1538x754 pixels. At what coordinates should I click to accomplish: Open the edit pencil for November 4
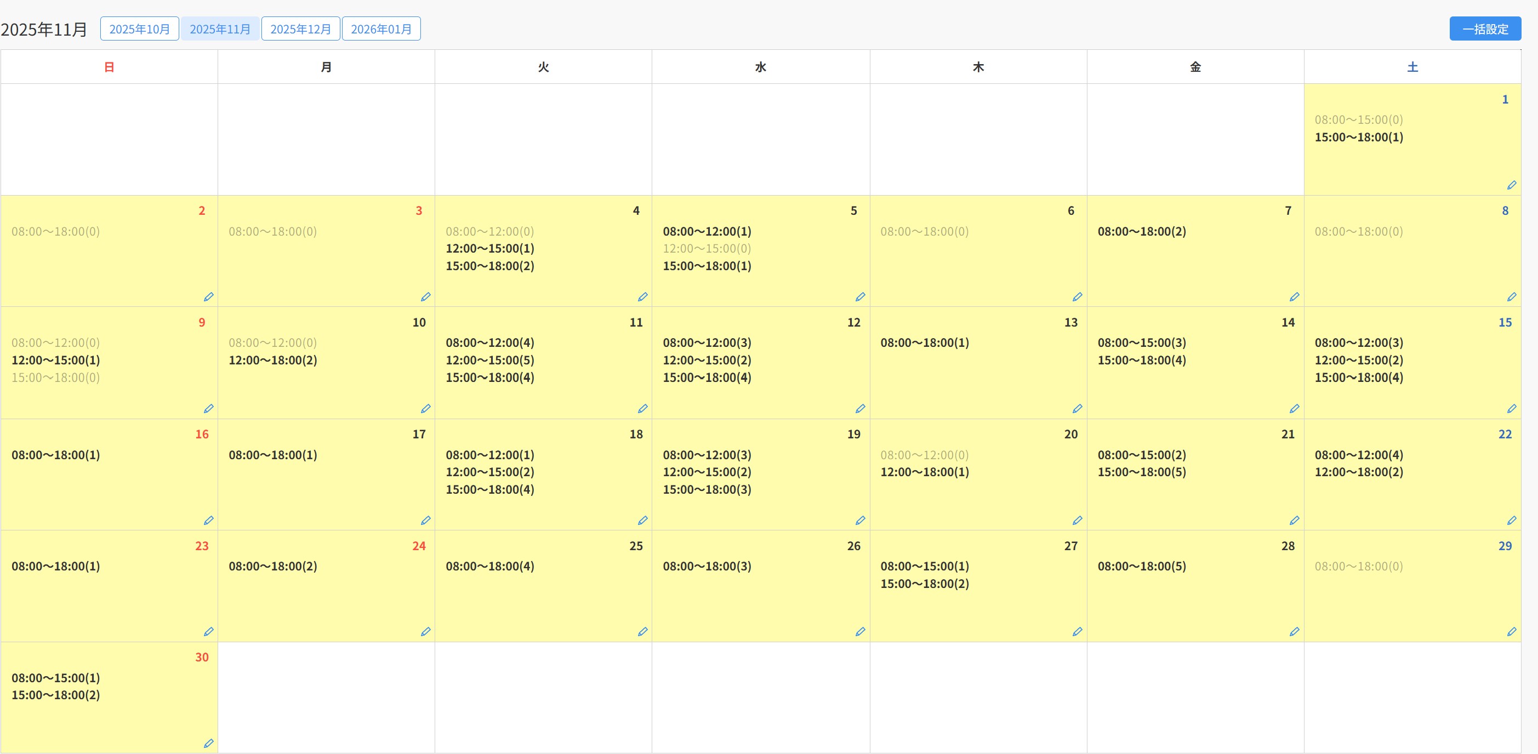pyautogui.click(x=642, y=296)
